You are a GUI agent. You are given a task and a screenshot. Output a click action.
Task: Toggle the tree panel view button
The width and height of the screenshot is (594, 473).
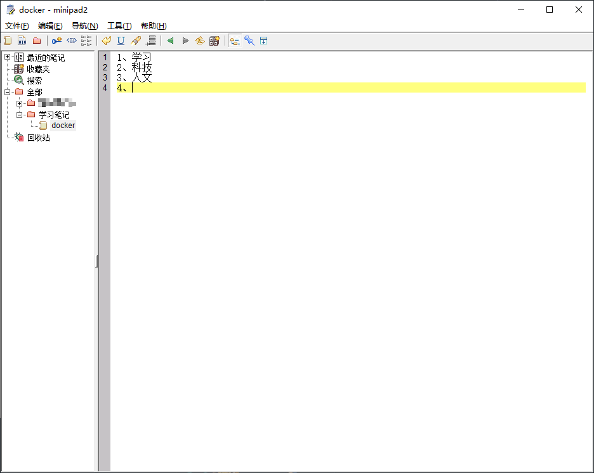pos(235,41)
